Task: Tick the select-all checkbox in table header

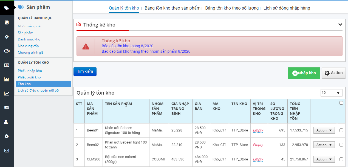Action: [x=341, y=103]
